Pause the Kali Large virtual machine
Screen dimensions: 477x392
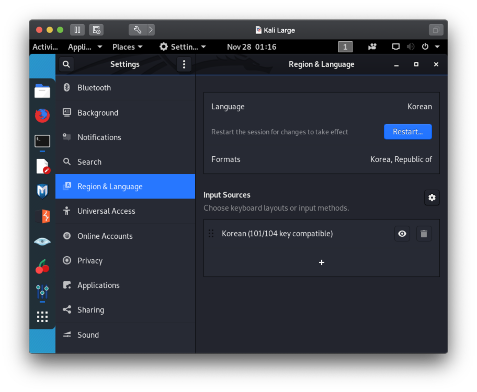77,30
